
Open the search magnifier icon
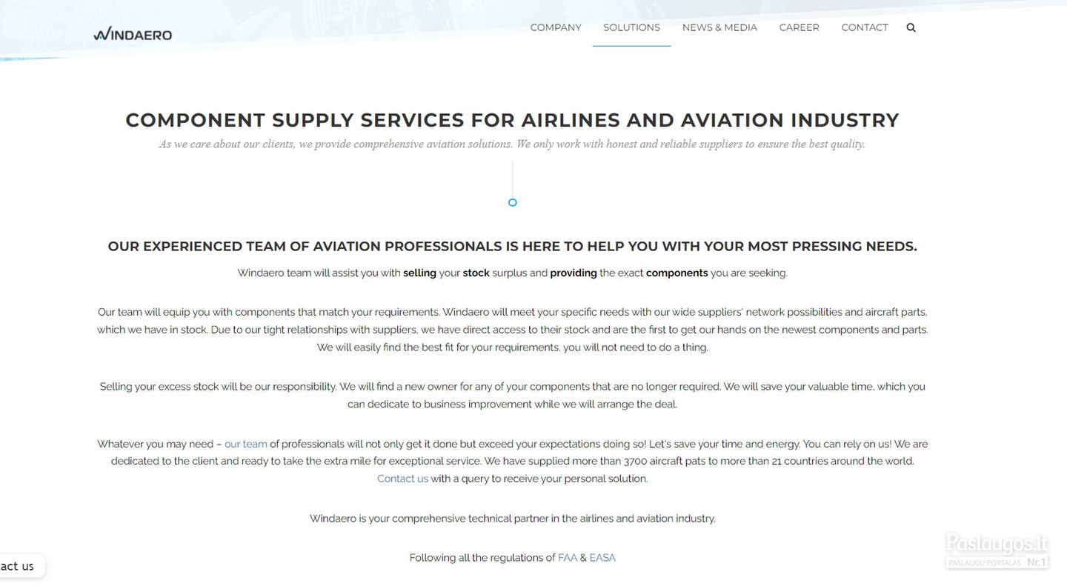point(911,27)
